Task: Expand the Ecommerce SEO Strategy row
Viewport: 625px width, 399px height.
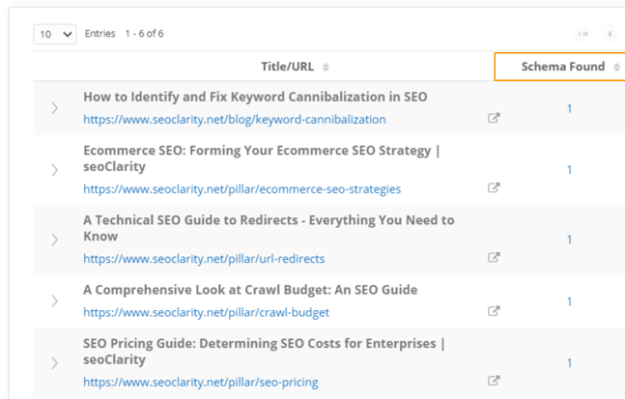Action: [x=55, y=170]
